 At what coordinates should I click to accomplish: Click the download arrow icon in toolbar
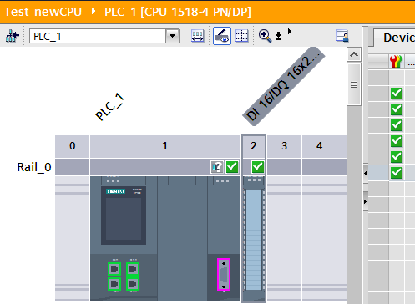click(x=278, y=36)
